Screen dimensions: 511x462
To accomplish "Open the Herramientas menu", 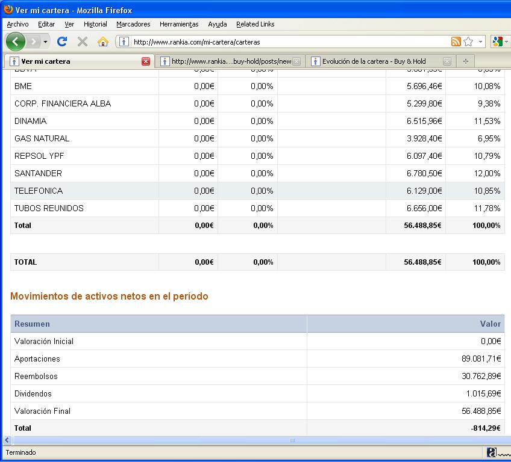I will (x=179, y=24).
